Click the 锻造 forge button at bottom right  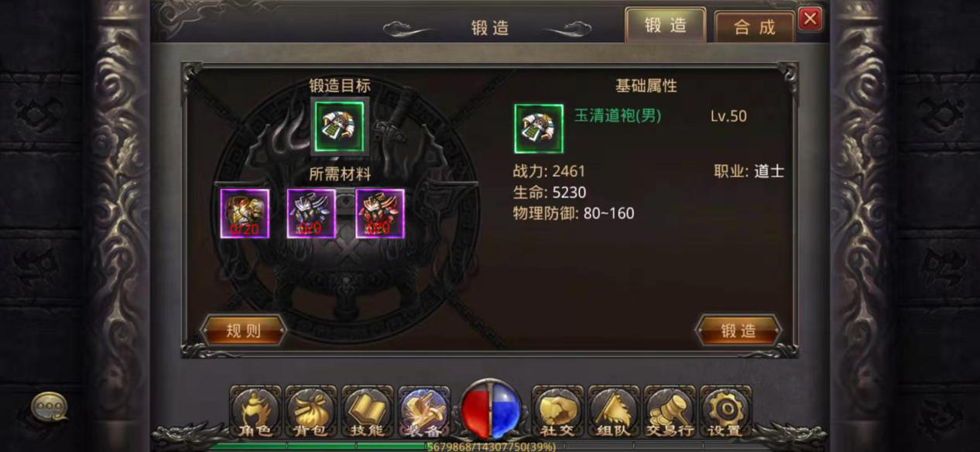point(738,330)
